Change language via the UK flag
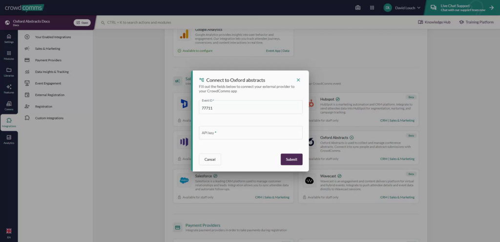The height and width of the screenshot is (242, 500). point(9,231)
